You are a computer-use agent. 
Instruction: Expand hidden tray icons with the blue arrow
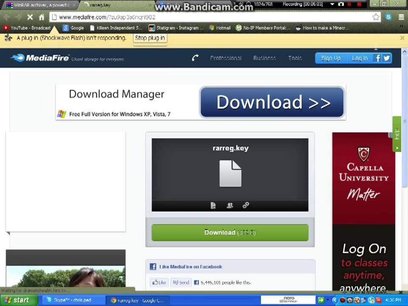[335, 300]
